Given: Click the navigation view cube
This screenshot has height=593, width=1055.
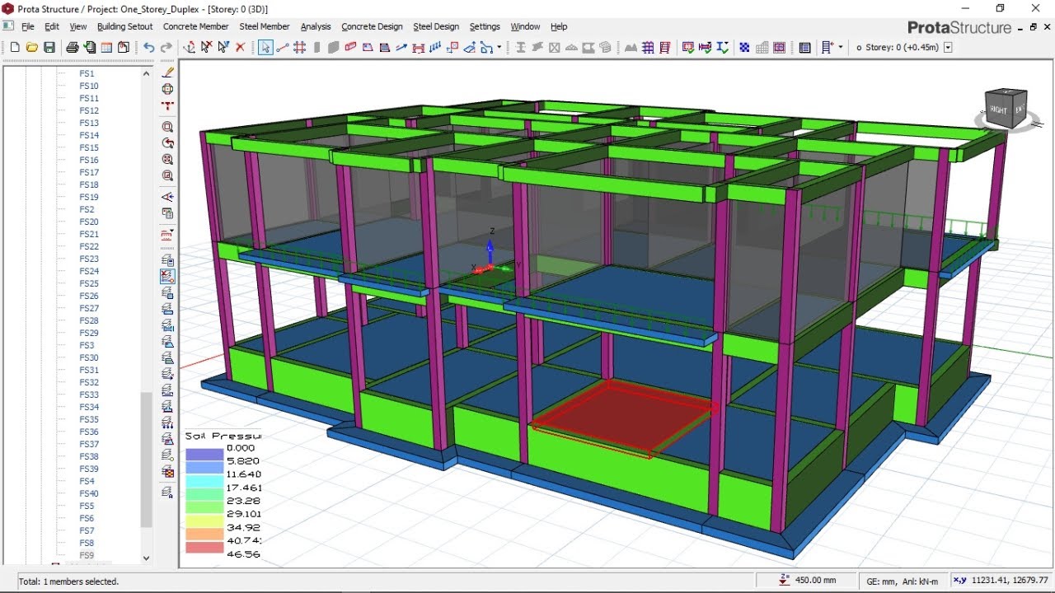Looking at the screenshot, I should [x=1006, y=109].
